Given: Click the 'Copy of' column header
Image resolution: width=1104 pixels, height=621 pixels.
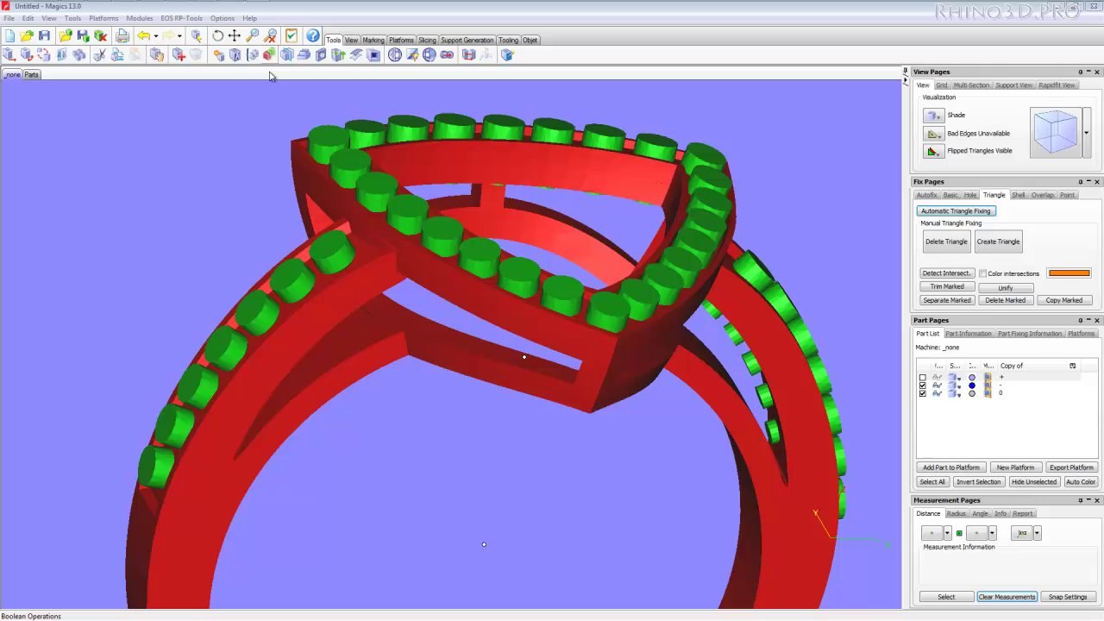Looking at the screenshot, I should tap(1011, 366).
